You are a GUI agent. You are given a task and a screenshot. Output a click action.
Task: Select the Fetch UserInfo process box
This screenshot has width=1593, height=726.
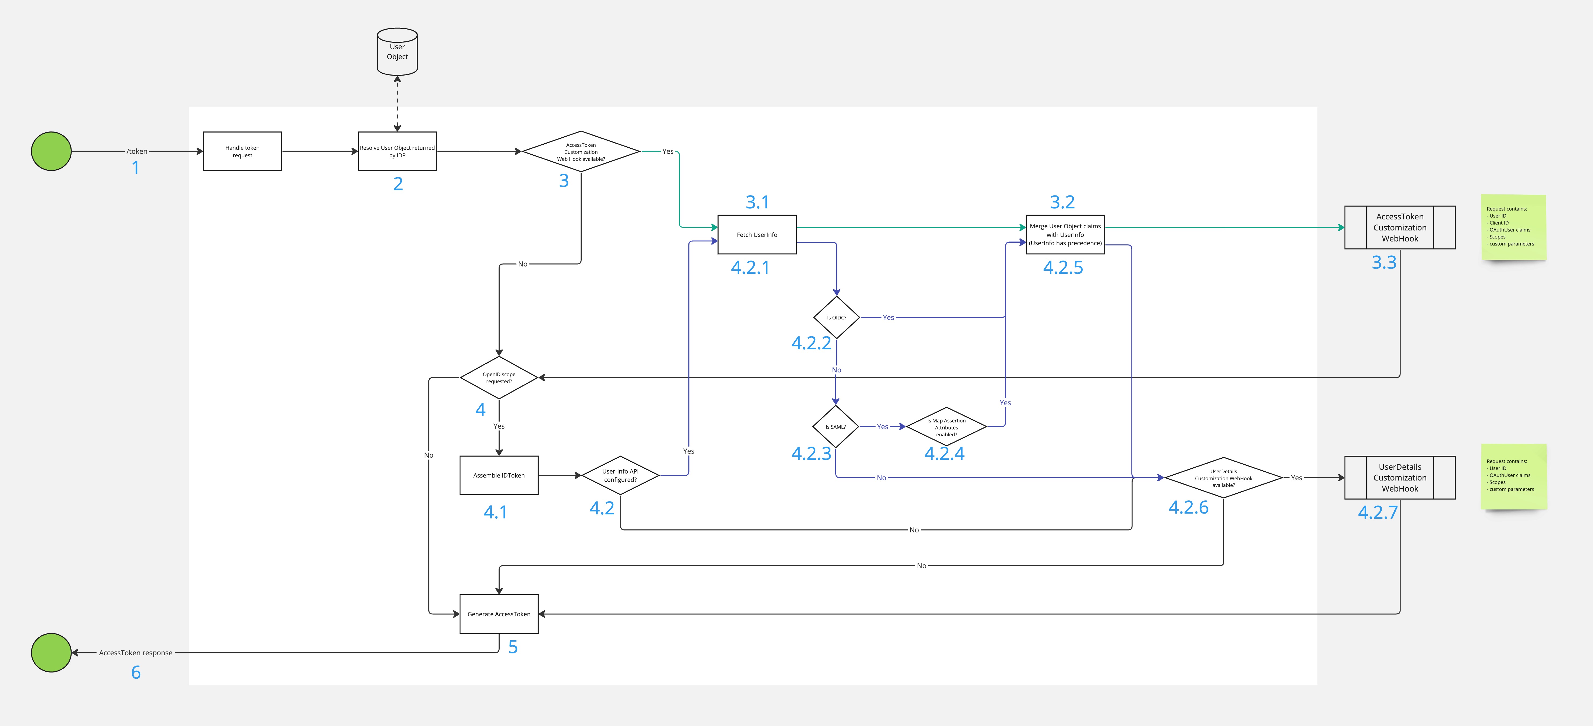[757, 235]
